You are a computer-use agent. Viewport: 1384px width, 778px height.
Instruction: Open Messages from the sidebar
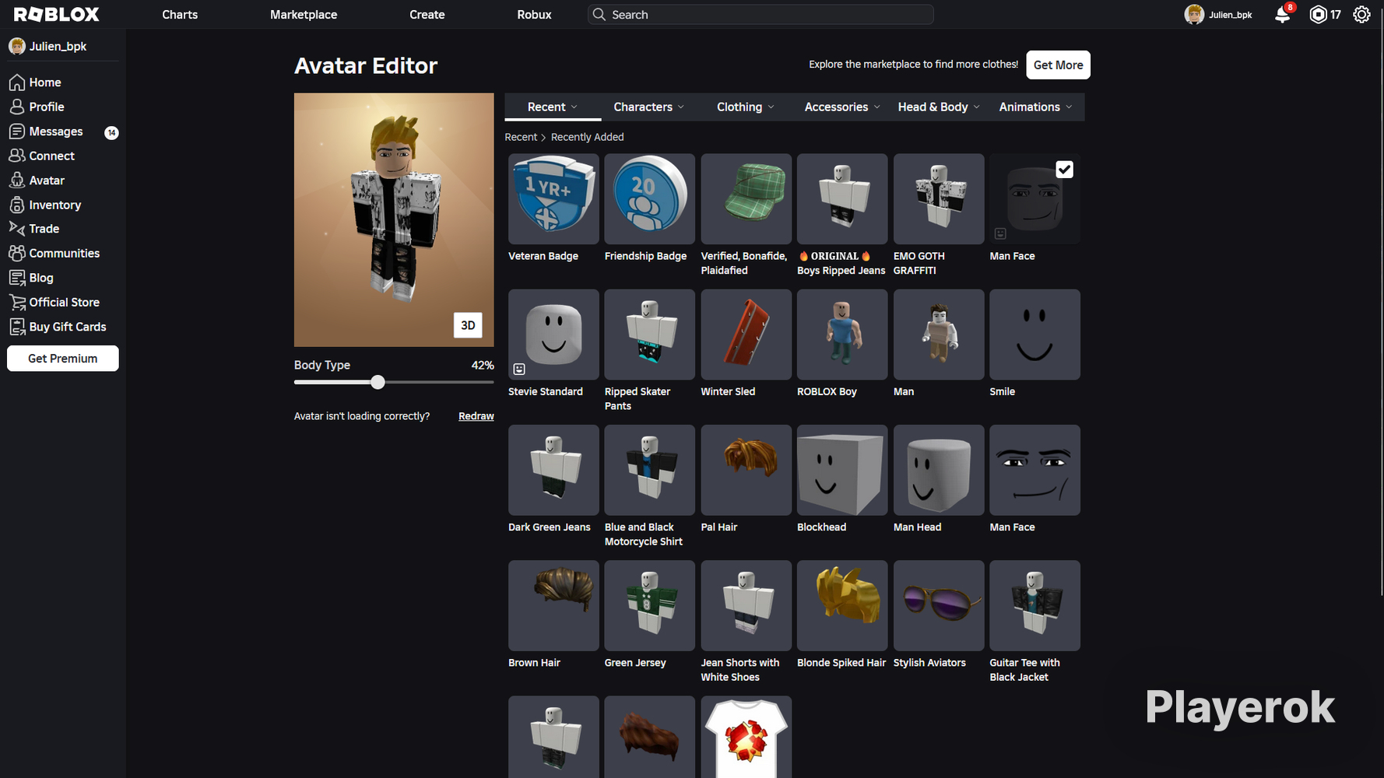click(55, 131)
